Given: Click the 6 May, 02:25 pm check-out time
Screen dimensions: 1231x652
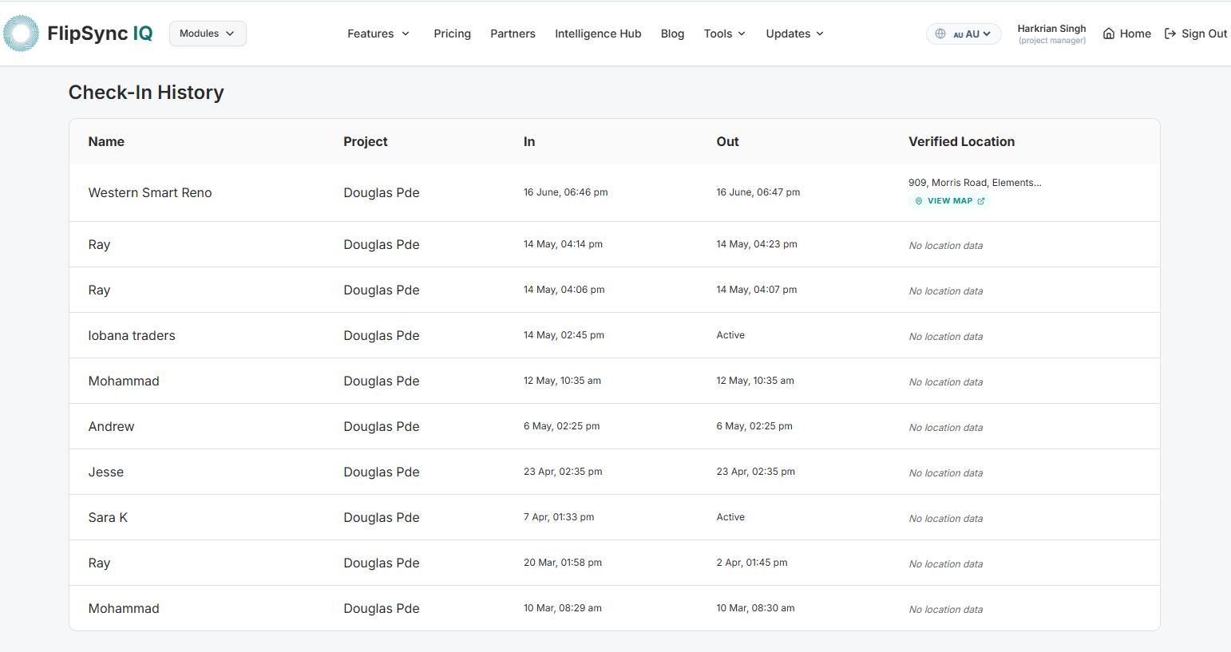Looking at the screenshot, I should (754, 426).
